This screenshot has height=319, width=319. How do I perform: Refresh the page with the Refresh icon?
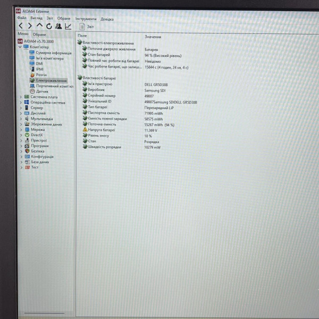point(49,26)
